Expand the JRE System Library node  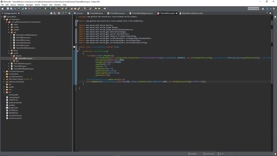(4, 79)
